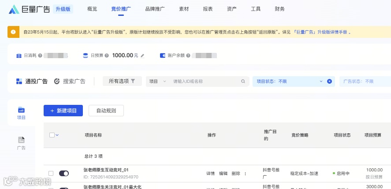Click the 项目状态 column header
Viewport: 391px width, 189px height.
(342, 135)
